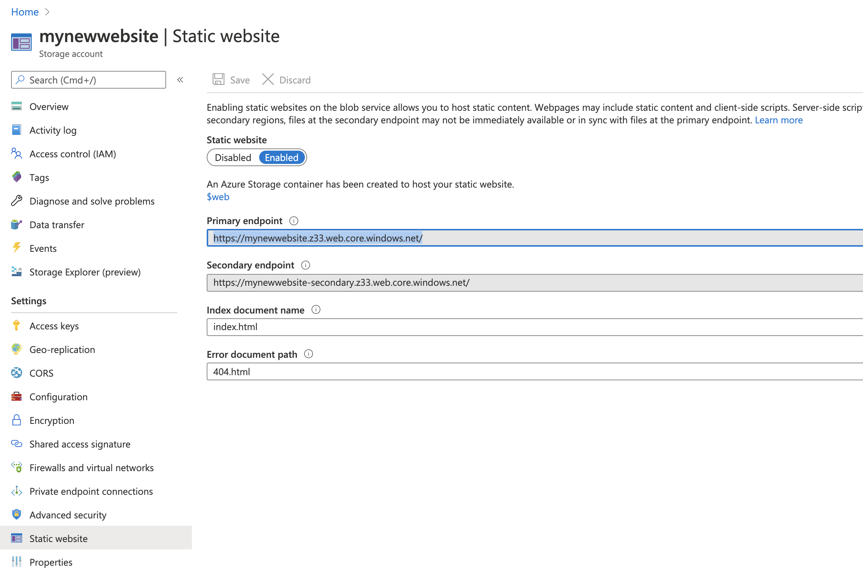Click the Activity log icon

pyautogui.click(x=17, y=130)
